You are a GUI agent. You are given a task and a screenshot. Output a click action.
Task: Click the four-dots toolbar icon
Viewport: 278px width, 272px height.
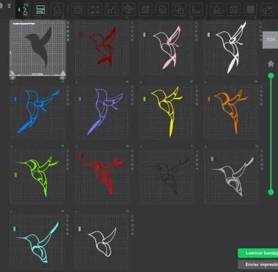(95, 10)
